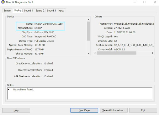
Task: Click the Driver Model value 'WDDM 2.6'
Action: [119, 49]
